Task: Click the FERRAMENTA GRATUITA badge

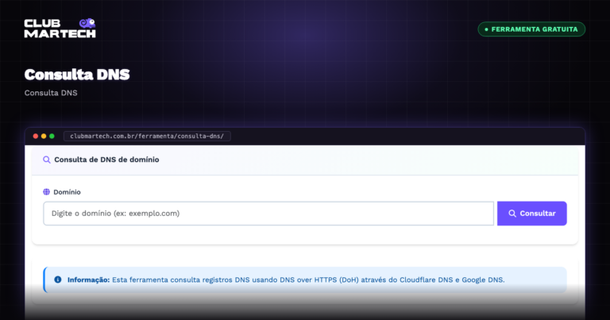Action: coord(531,29)
